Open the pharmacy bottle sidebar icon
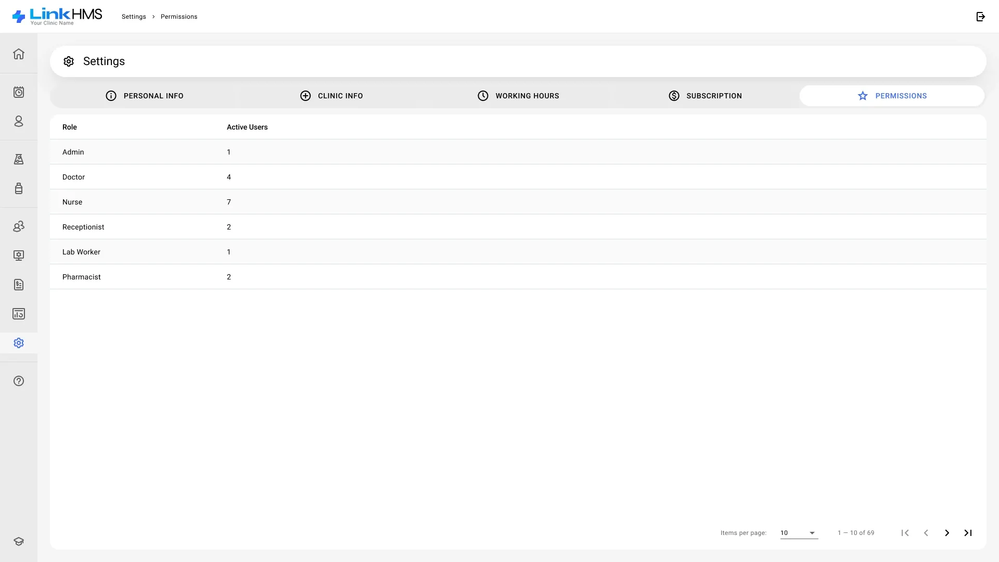999x562 pixels. (x=19, y=188)
